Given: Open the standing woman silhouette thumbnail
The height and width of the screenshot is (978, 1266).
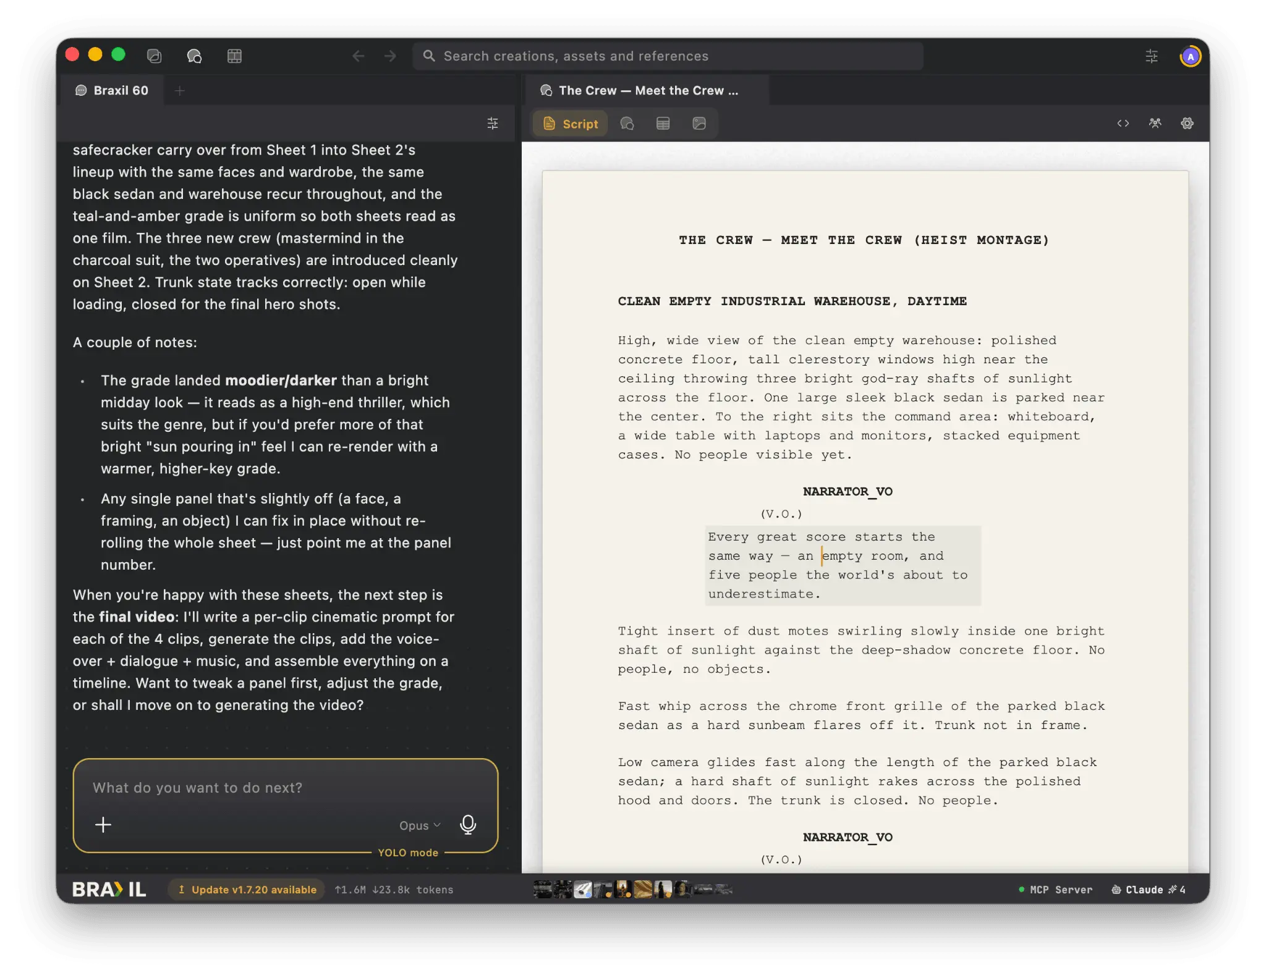Looking at the screenshot, I should pyautogui.click(x=663, y=889).
